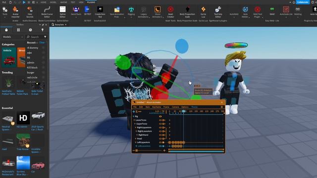This screenshot has width=317, height=178.
Task: Open the Weld Tool Plugin
Action: [258, 12]
